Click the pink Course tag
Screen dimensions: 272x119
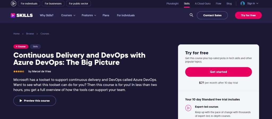click(x=21, y=47)
